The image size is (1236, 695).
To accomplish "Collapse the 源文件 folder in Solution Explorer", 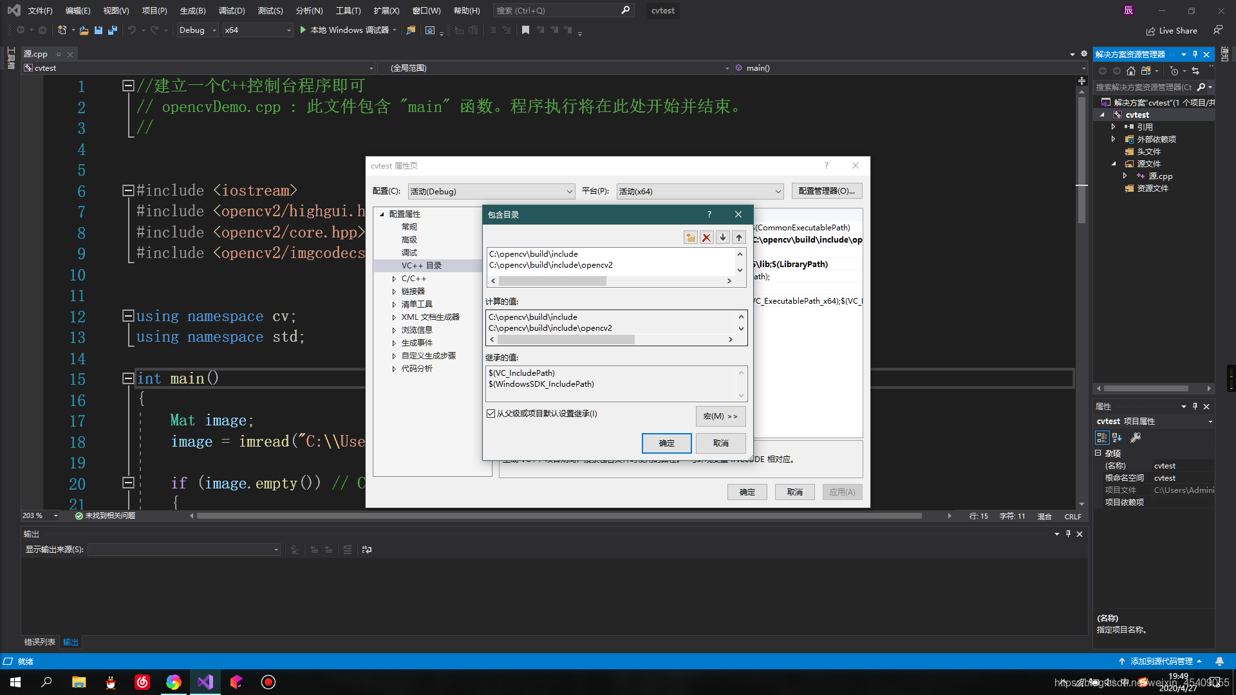I will click(1113, 163).
